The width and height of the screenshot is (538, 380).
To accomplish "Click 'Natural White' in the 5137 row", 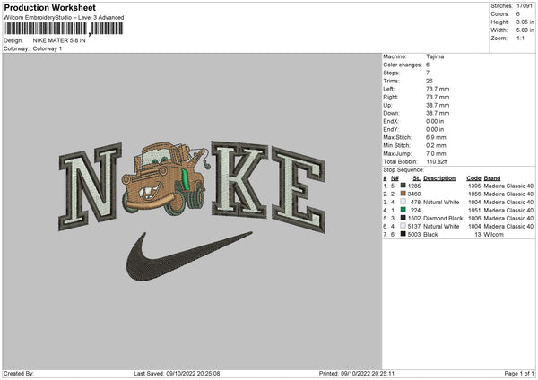I will [441, 227].
